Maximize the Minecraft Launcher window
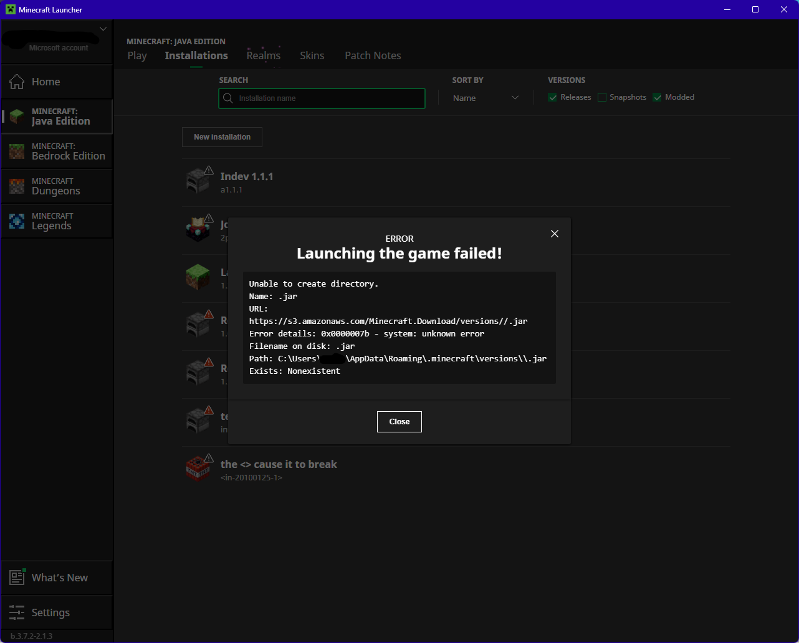The width and height of the screenshot is (799, 643). tap(755, 9)
